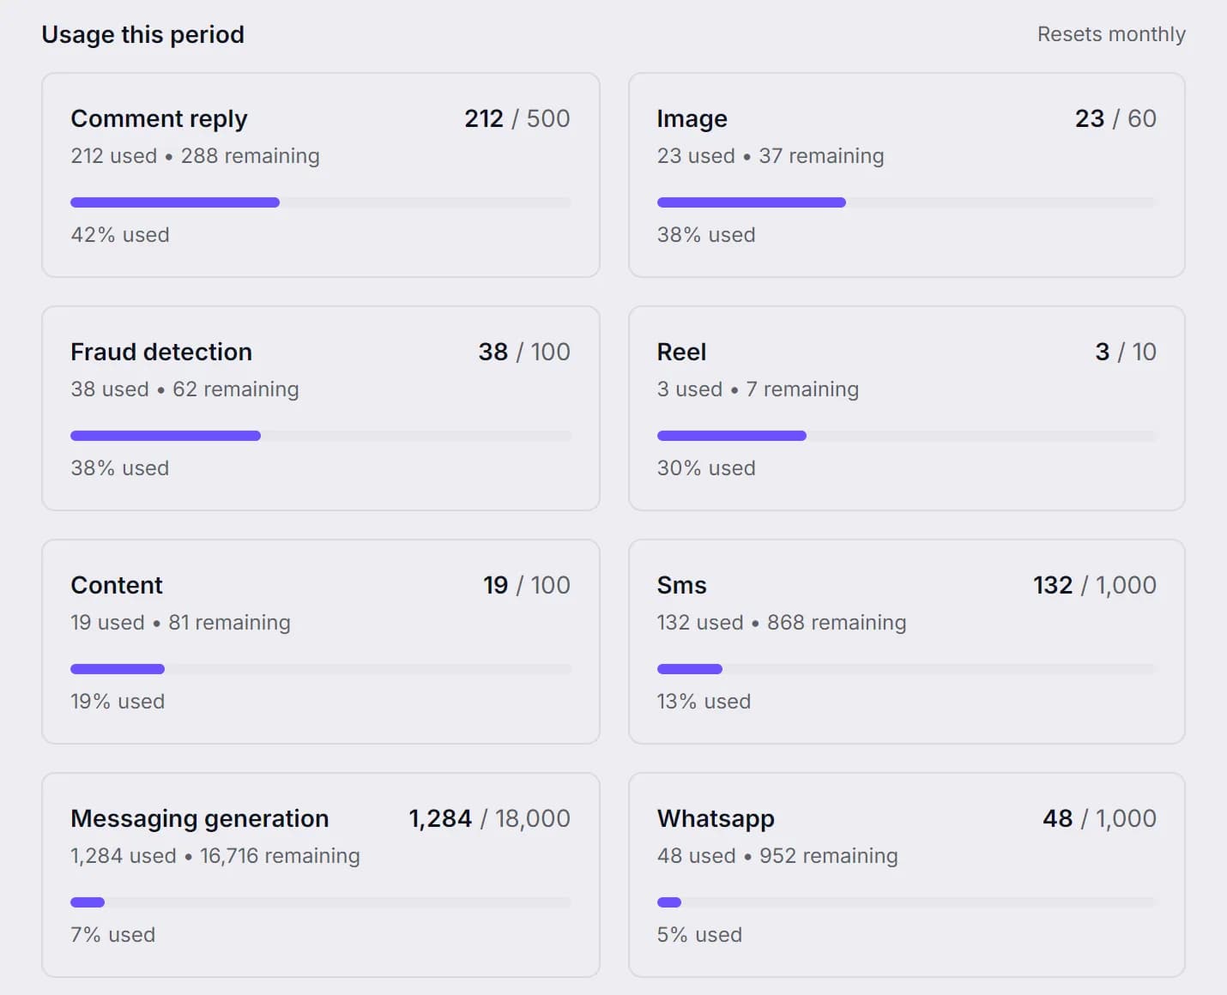1227x995 pixels.
Task: Select the Whatsapp card heading
Action: tap(716, 819)
